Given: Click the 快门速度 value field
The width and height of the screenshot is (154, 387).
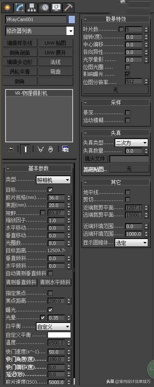Looking at the screenshot, I should 56,352.
